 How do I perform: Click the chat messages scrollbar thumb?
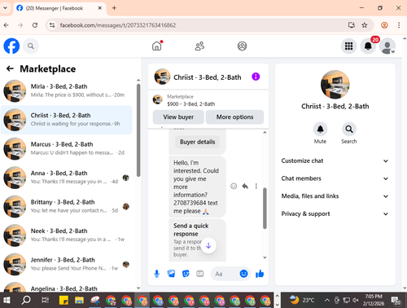click(265, 209)
